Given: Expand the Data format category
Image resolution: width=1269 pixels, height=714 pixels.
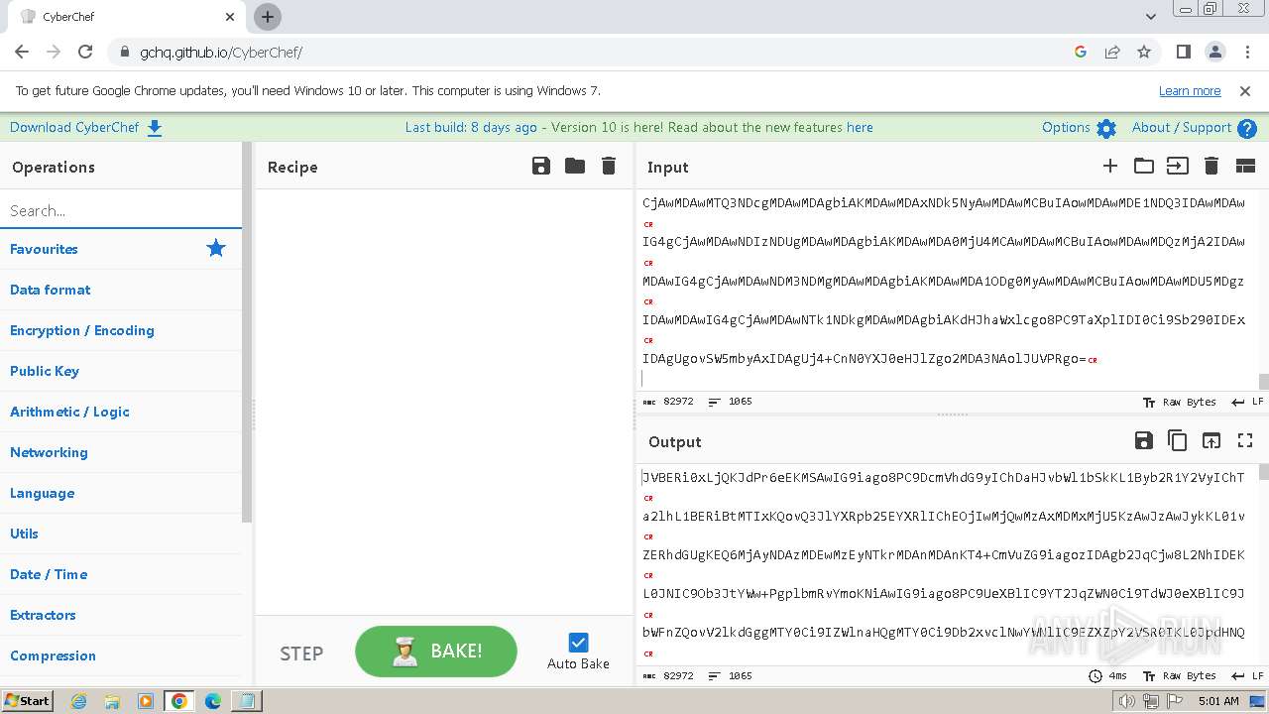Looking at the screenshot, I should click(x=121, y=290).
